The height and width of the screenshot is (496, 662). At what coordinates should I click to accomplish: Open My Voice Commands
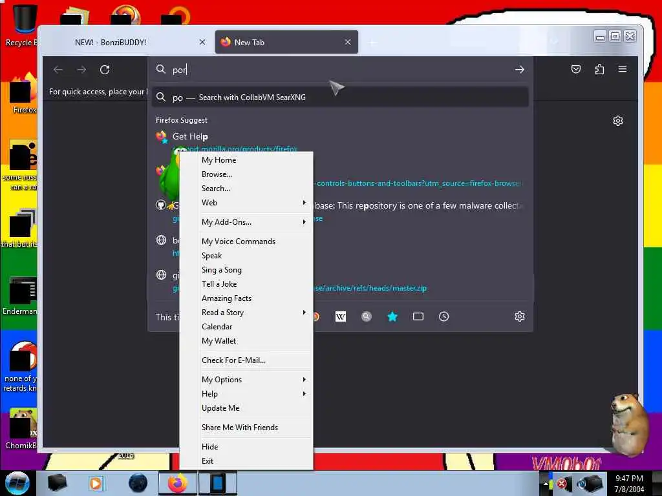click(246, 242)
